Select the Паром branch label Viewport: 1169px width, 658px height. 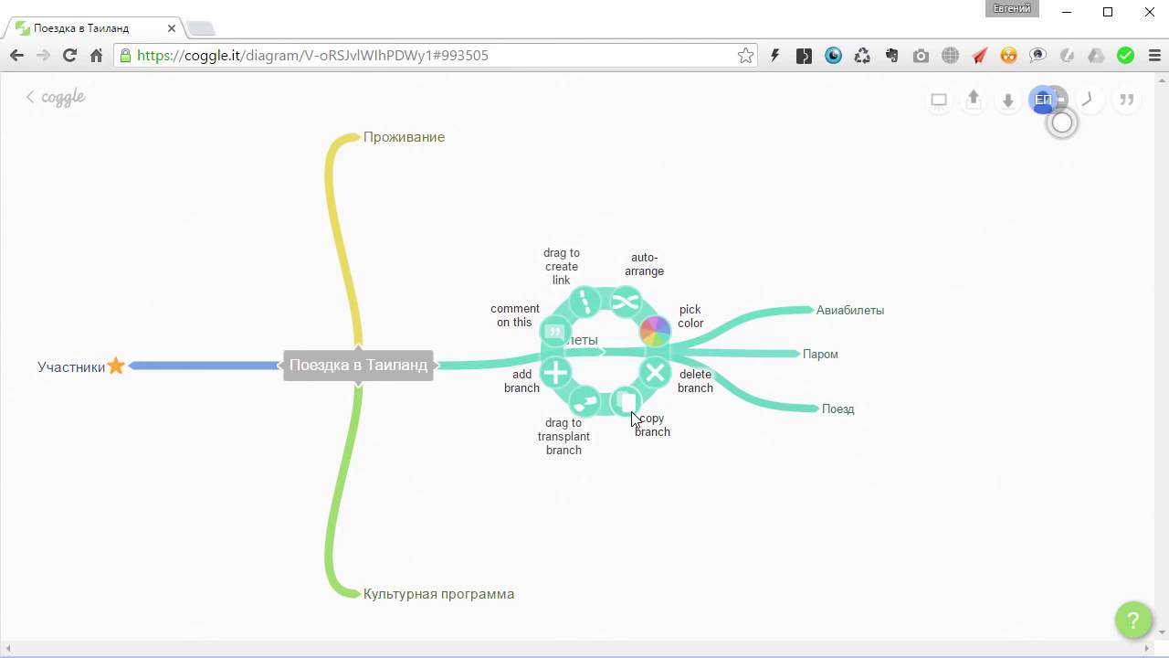[x=820, y=354]
